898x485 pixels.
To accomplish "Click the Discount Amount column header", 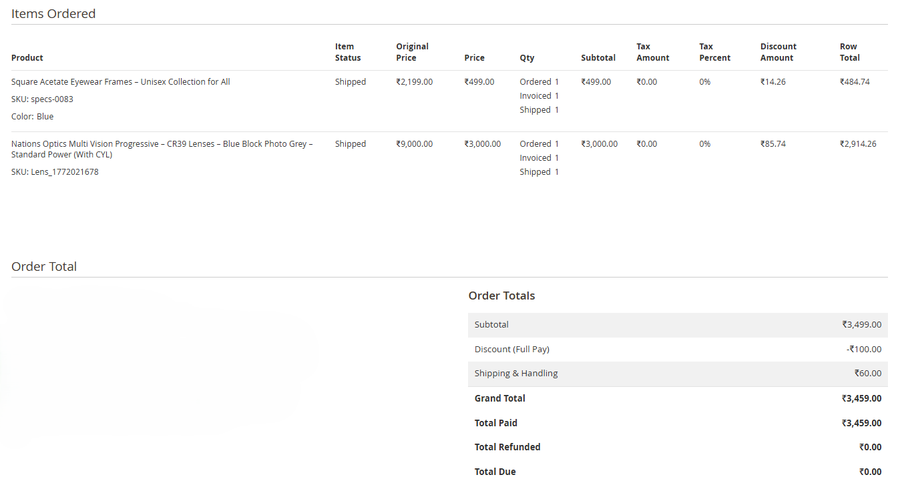I will 778,52.
